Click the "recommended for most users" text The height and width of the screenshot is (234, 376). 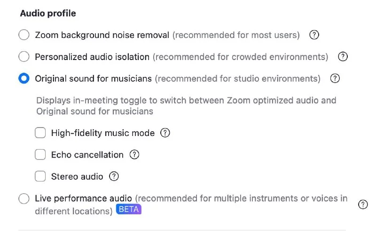click(x=236, y=35)
